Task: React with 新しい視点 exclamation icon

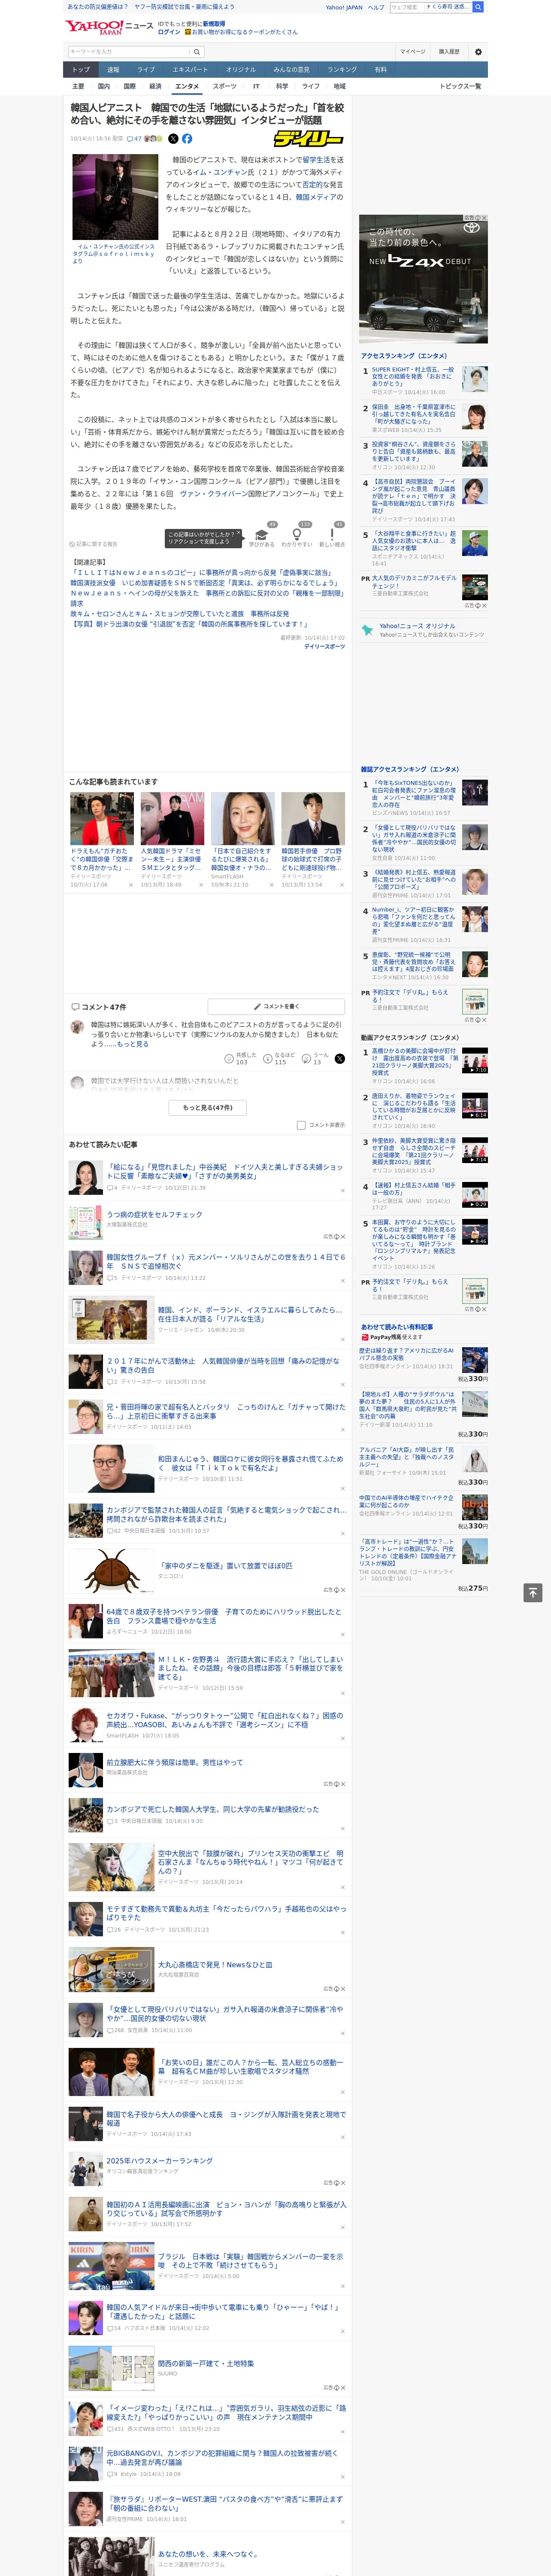Action: click(332, 534)
